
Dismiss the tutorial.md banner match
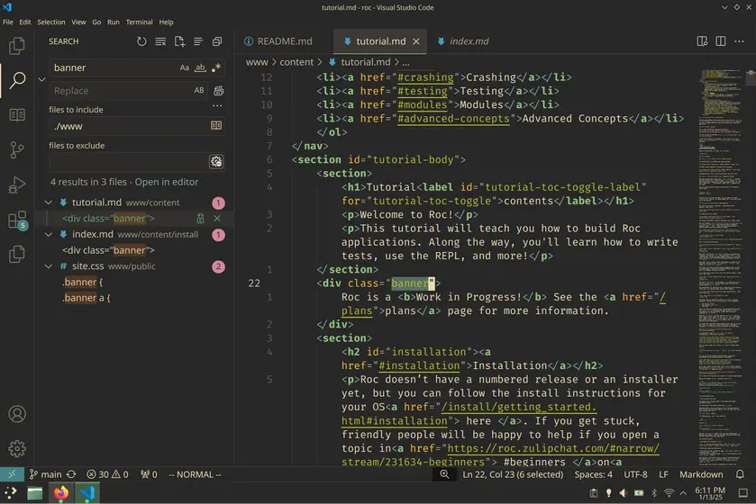point(217,219)
